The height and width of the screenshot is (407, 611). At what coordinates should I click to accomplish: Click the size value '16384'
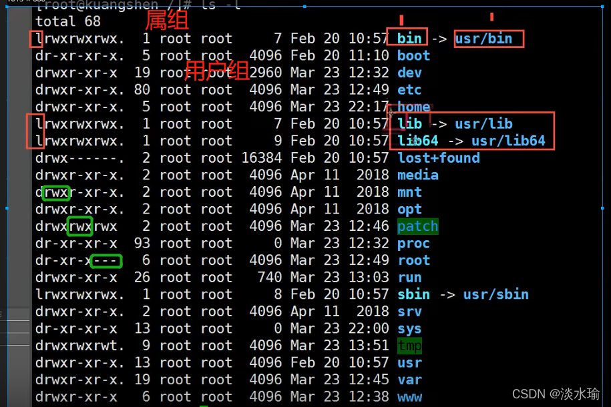(262, 158)
